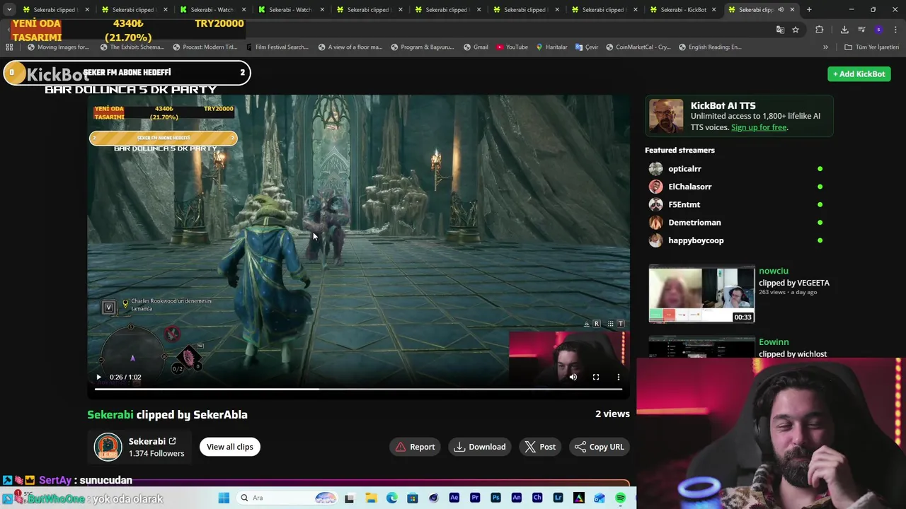Open Film Festival Search bookmark
The height and width of the screenshot is (509, 906).
[x=277, y=47]
